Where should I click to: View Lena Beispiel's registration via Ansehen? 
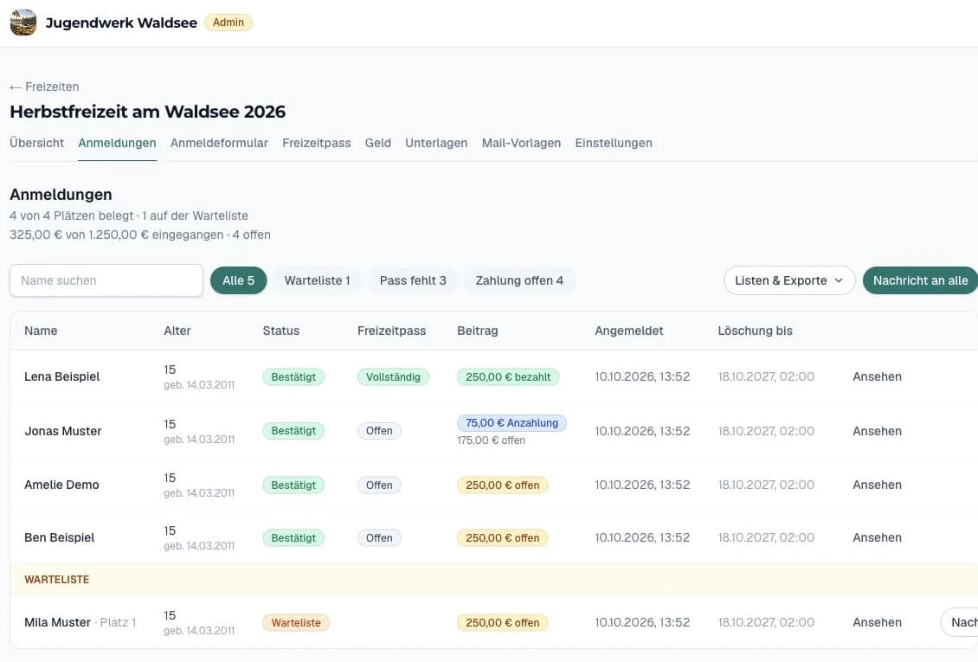[877, 376]
